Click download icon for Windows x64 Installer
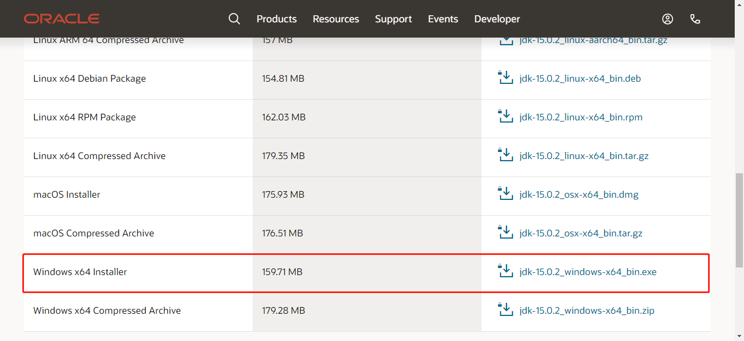Screen dimensions: 744x341 click(506, 271)
